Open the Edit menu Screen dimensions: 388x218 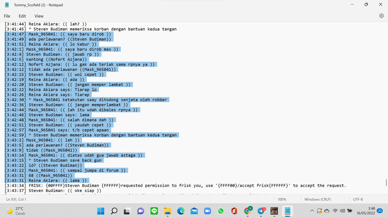click(22, 16)
